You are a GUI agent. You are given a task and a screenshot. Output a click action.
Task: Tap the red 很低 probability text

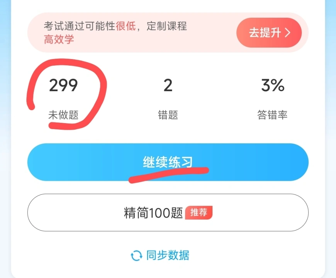(126, 26)
